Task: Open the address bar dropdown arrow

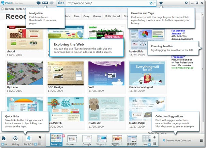Action: click(155, 3)
